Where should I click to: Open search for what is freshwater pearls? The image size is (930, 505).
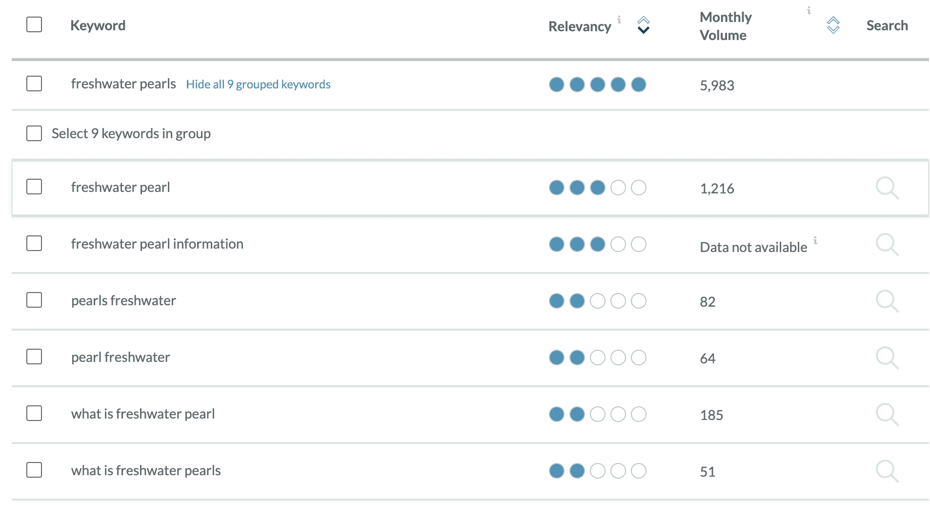coord(887,471)
